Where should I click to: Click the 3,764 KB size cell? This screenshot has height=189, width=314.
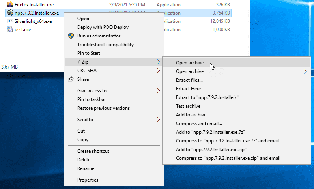(221, 13)
